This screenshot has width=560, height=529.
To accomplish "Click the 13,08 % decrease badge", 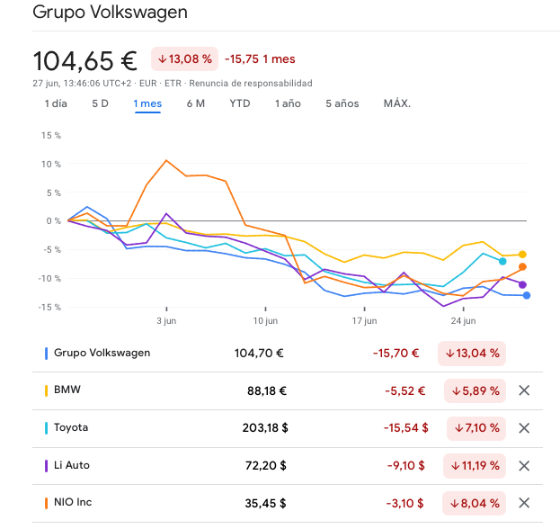I will (x=184, y=59).
